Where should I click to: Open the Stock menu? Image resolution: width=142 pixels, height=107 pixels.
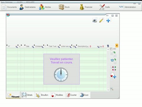click(x=64, y=7)
